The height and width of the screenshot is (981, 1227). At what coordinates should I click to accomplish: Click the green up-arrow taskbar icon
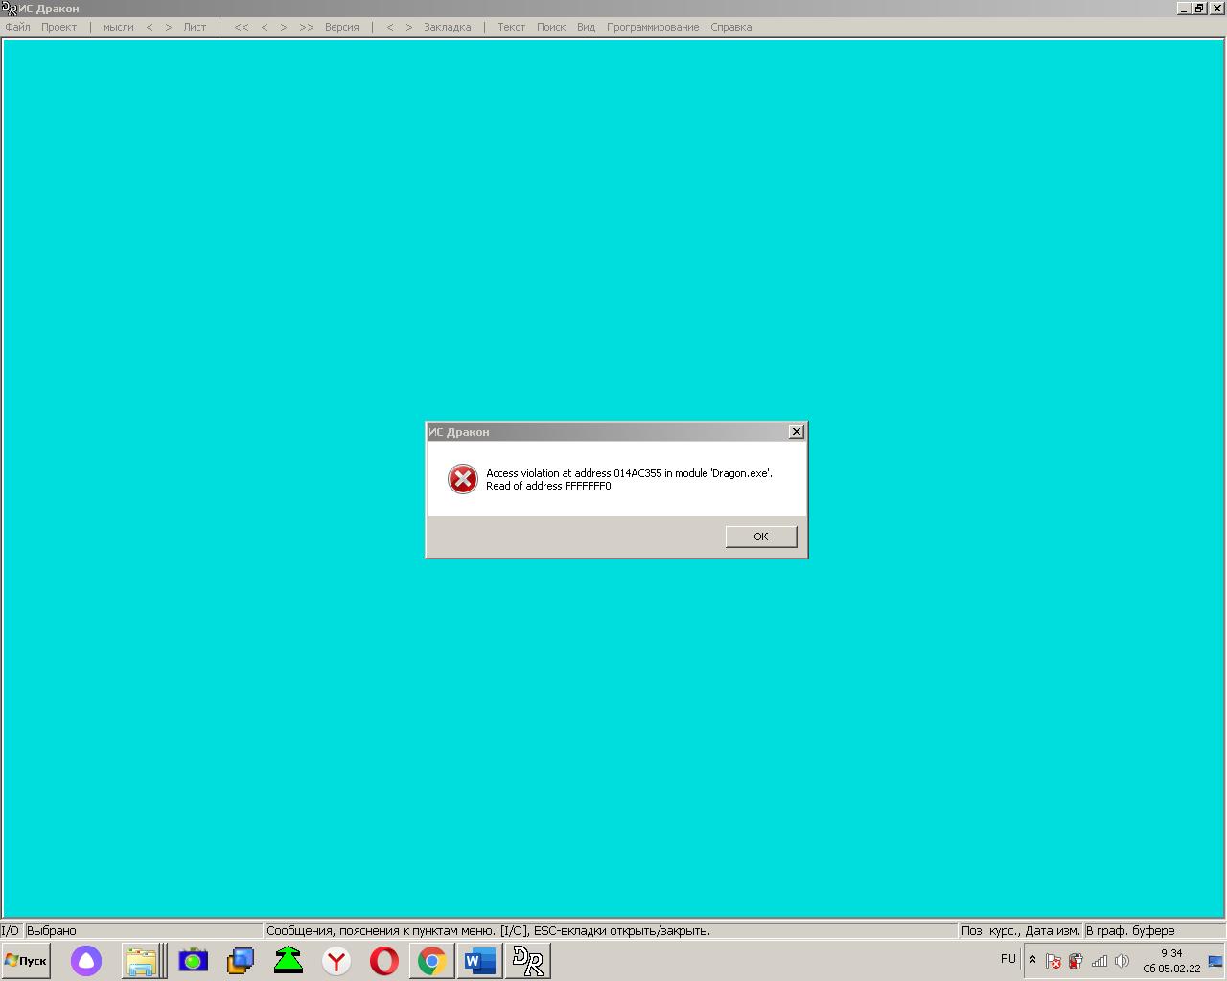289,960
